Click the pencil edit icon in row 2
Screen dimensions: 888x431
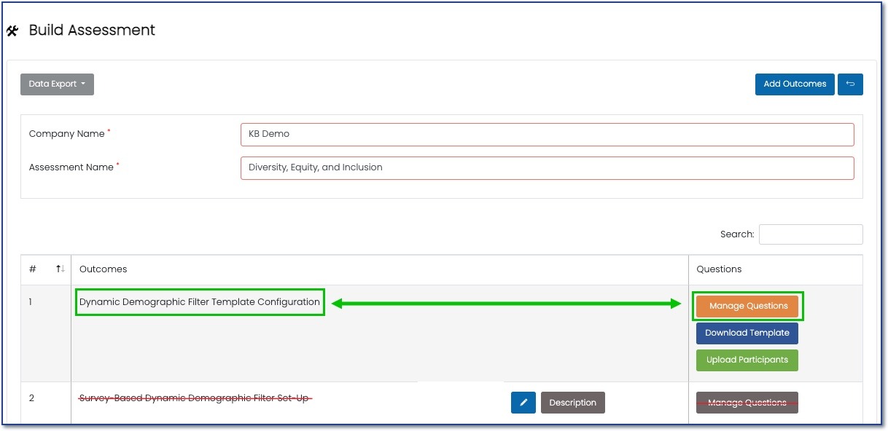point(523,403)
